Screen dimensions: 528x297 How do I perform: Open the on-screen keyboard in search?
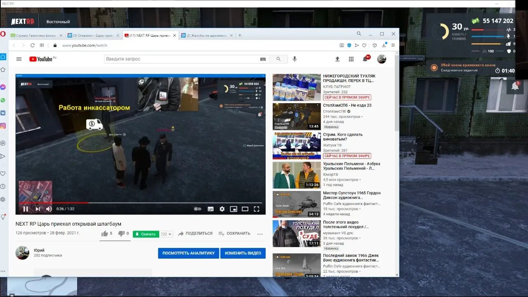[x=263, y=59]
